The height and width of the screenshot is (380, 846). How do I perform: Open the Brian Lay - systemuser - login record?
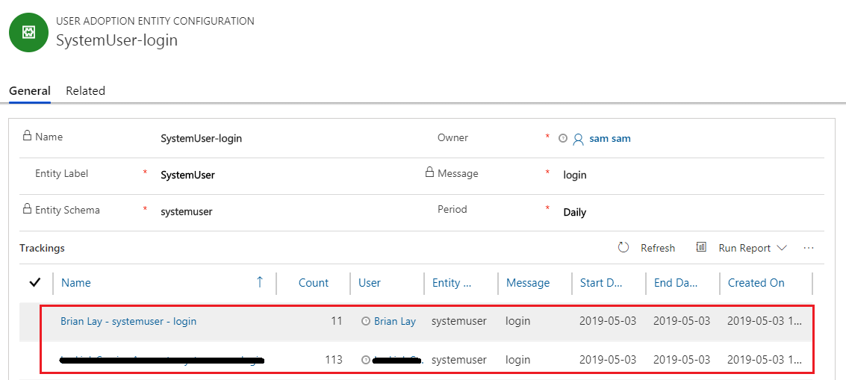coord(128,321)
